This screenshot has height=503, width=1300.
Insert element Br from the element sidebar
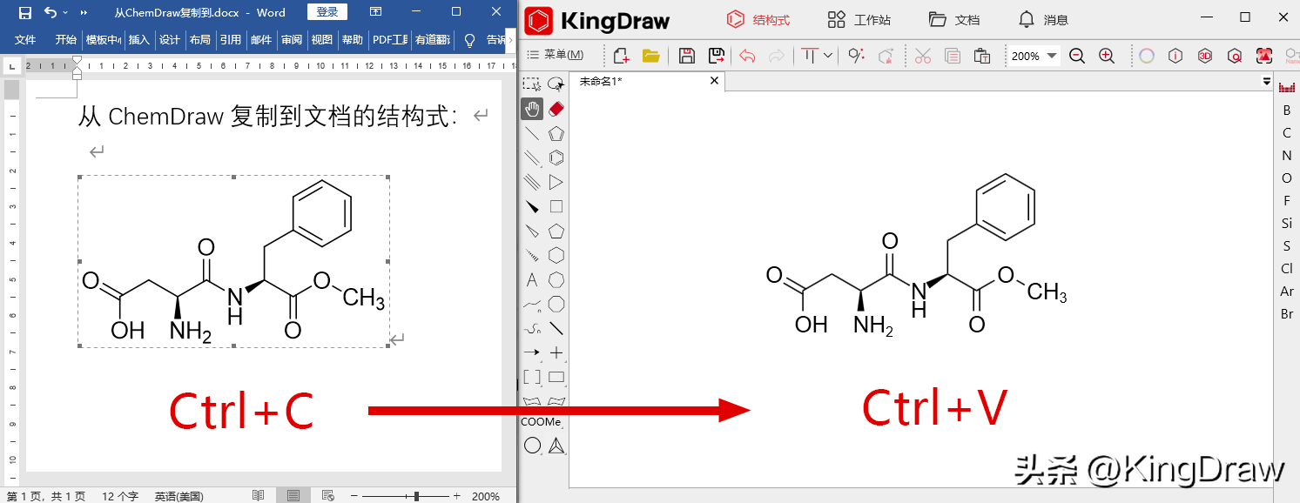pos(1287,313)
